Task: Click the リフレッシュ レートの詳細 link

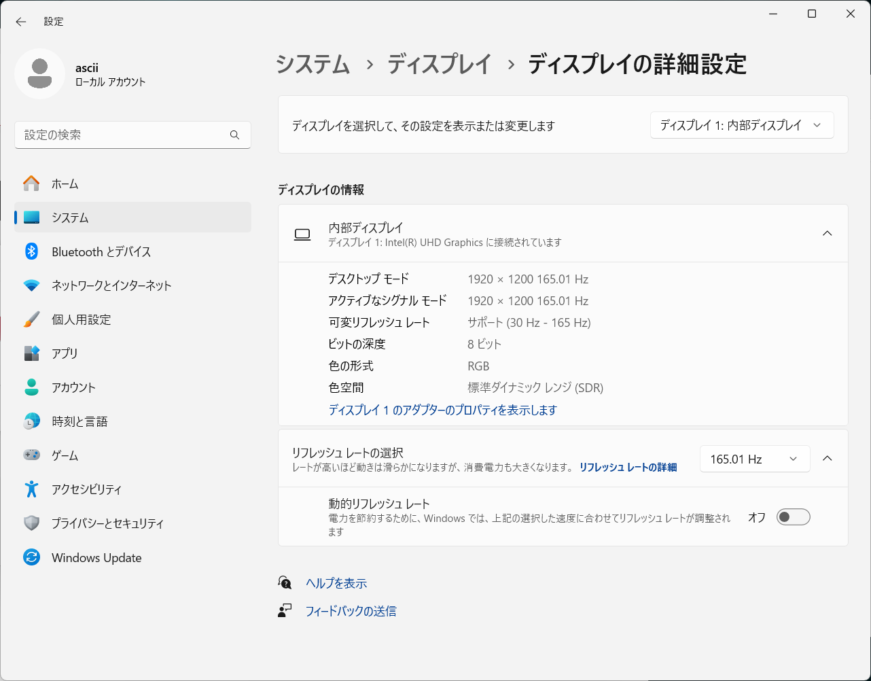Action: click(x=628, y=468)
